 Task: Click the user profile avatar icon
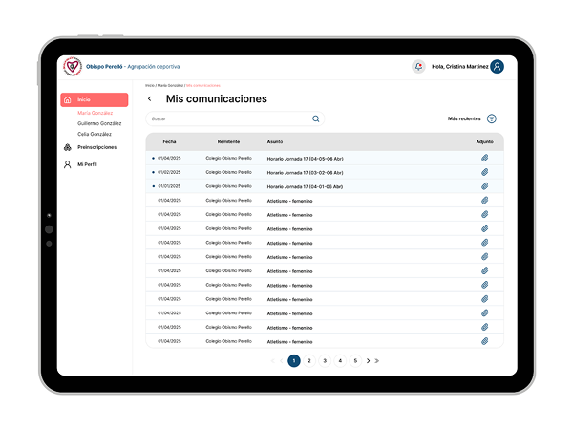497,67
